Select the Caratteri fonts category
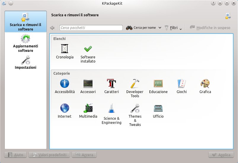238x163 pixels. [x=111, y=84]
